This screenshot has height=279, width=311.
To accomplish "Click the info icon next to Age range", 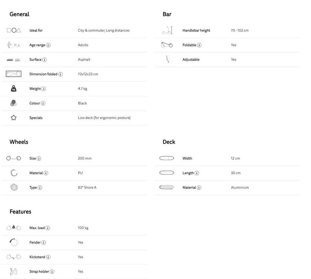I will pos(48,45).
